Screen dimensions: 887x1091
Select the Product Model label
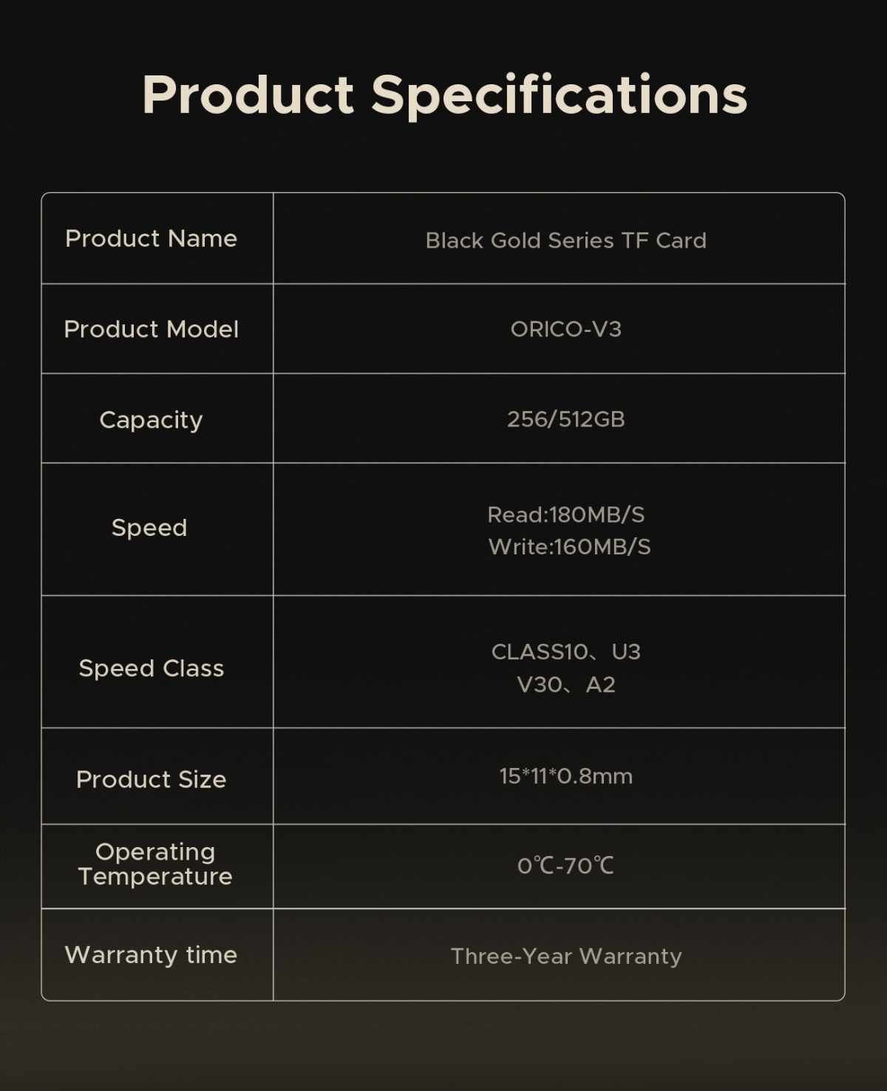coord(151,329)
